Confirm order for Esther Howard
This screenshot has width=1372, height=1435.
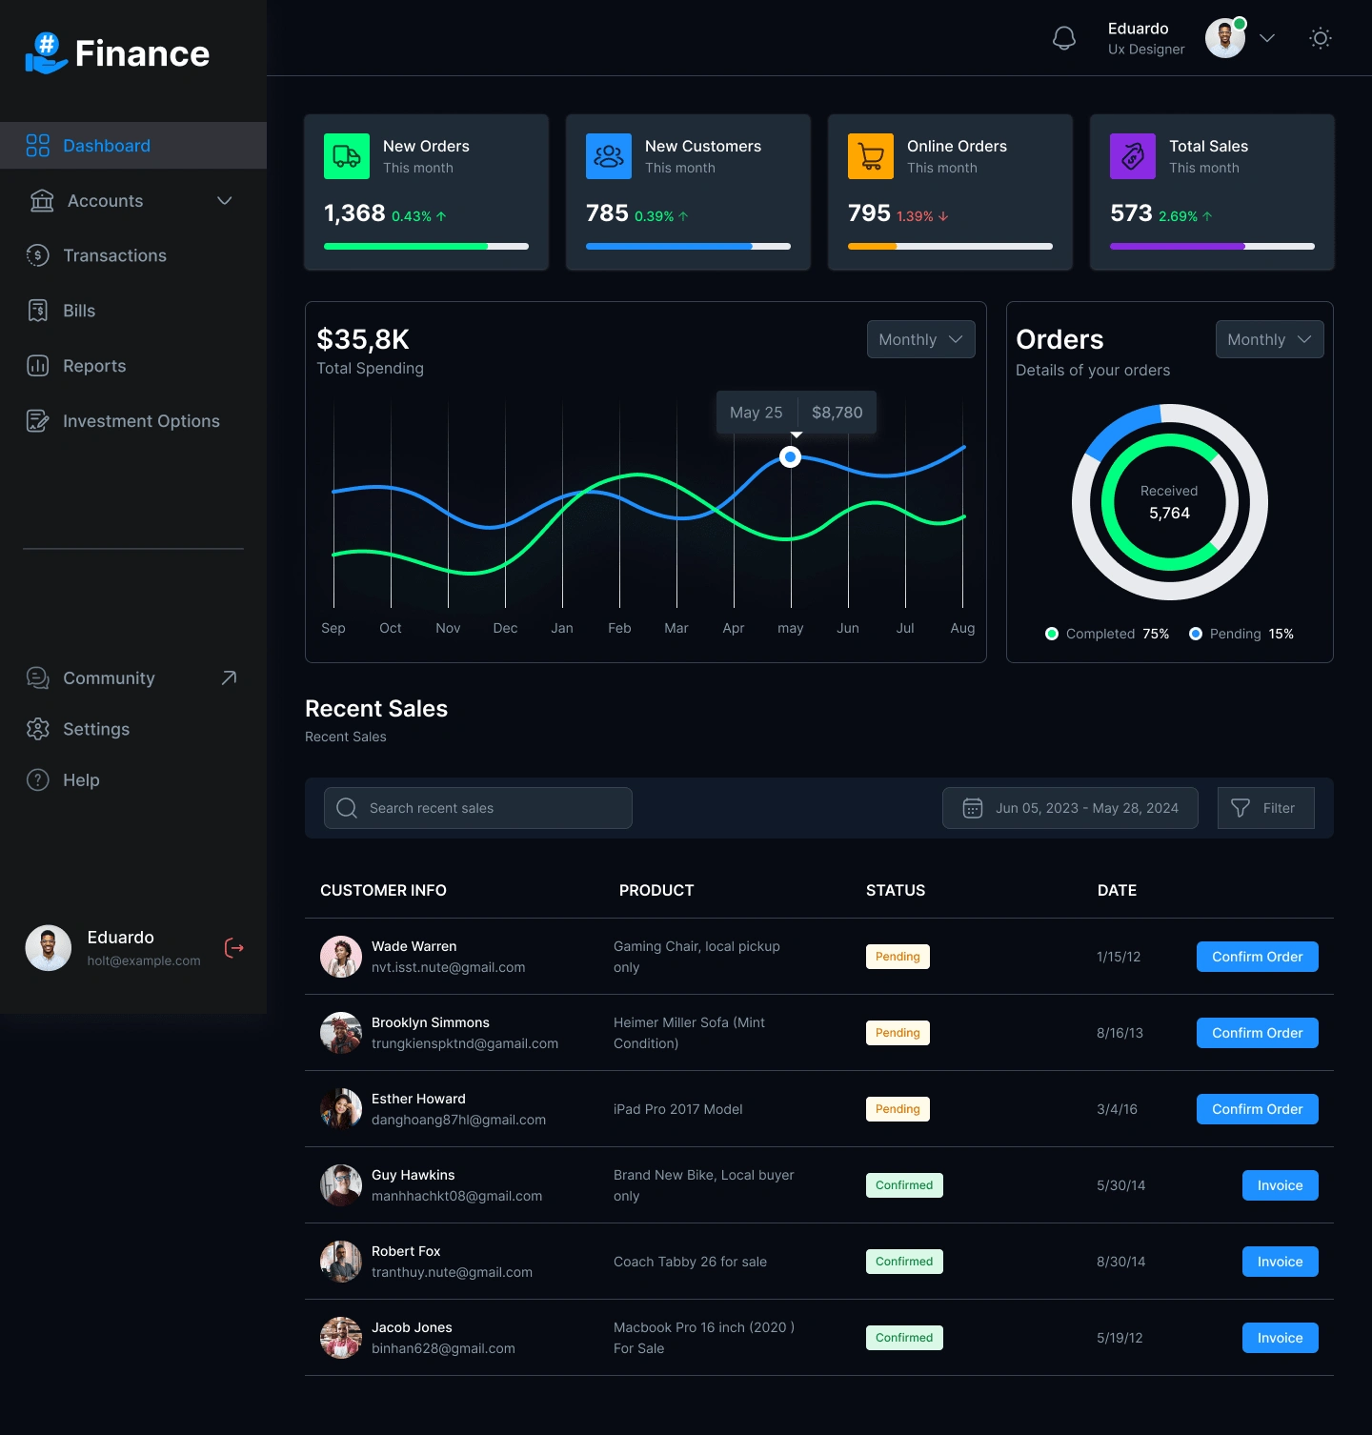pyautogui.click(x=1258, y=1109)
